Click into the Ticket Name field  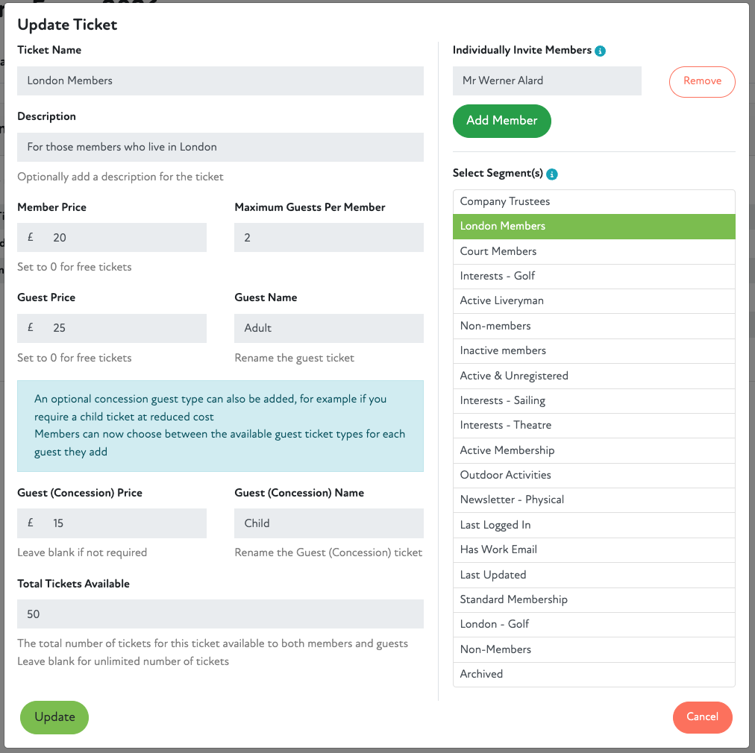click(220, 81)
